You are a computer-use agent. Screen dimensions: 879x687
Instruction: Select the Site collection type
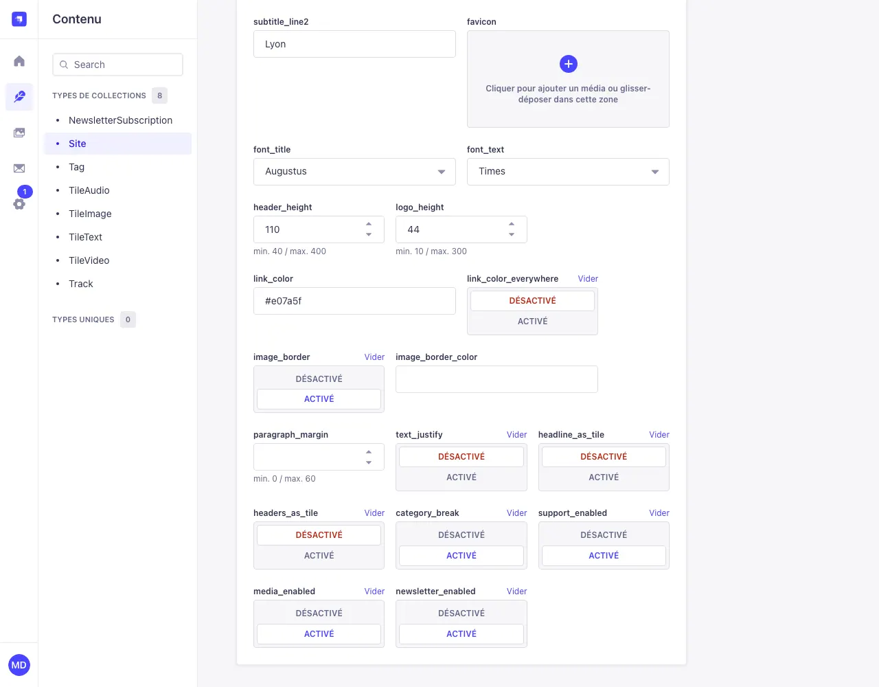118,144
